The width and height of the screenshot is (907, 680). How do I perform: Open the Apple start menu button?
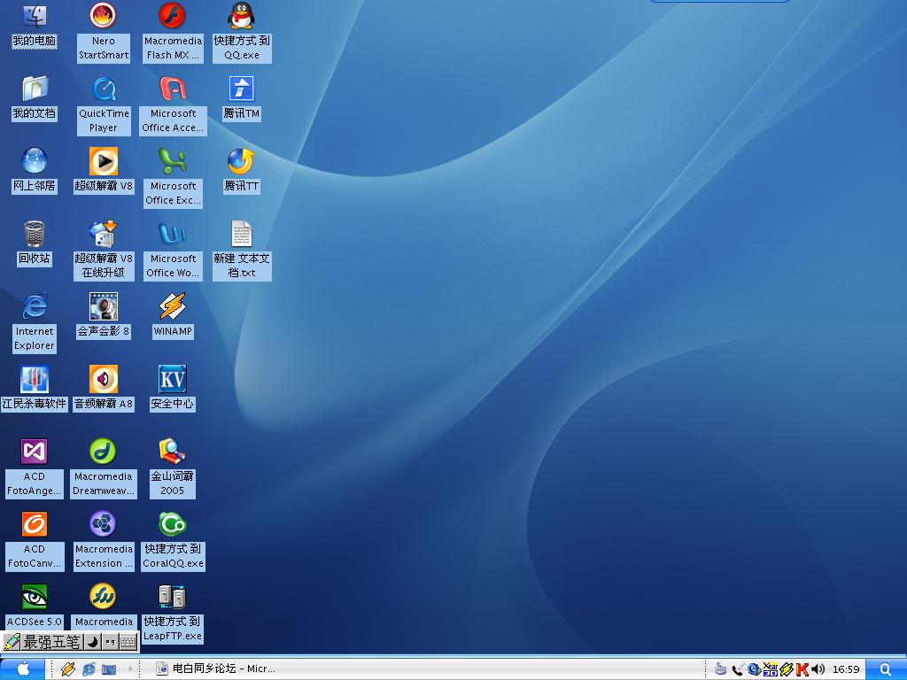point(23,669)
